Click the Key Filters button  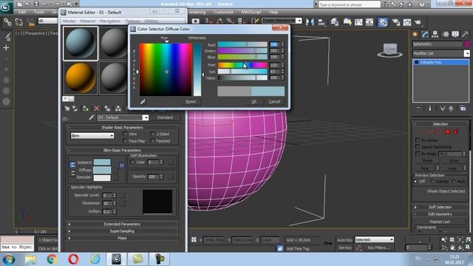pyautogui.click(x=378, y=248)
